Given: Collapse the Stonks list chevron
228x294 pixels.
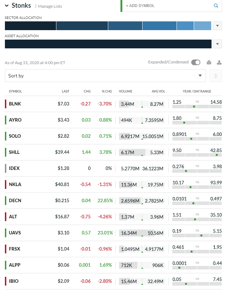Looking at the screenshot, I should click(7, 6).
